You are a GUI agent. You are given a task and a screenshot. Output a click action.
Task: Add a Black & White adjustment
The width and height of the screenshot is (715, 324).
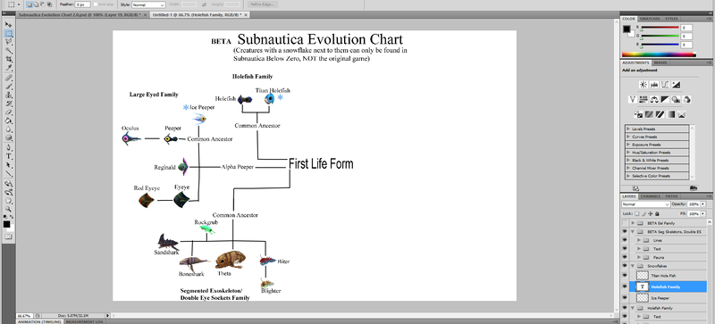[x=665, y=99]
